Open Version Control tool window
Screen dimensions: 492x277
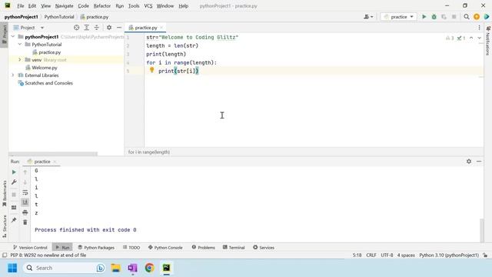click(x=30, y=248)
